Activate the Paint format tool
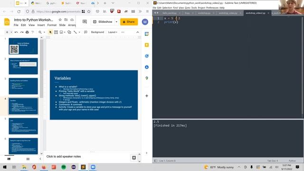This screenshot has width=304, height=171. 33,32
